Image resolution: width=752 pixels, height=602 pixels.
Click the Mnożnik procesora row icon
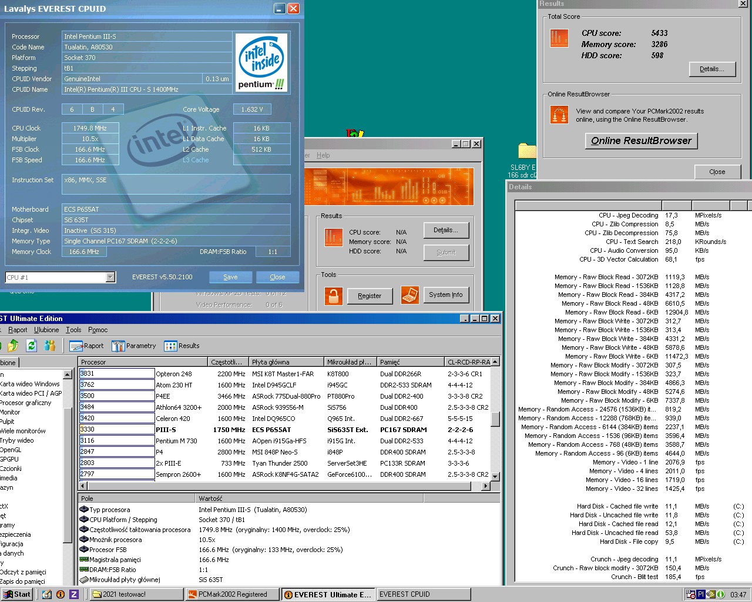click(84, 540)
